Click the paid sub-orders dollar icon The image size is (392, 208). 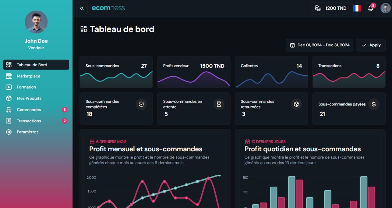(x=374, y=104)
